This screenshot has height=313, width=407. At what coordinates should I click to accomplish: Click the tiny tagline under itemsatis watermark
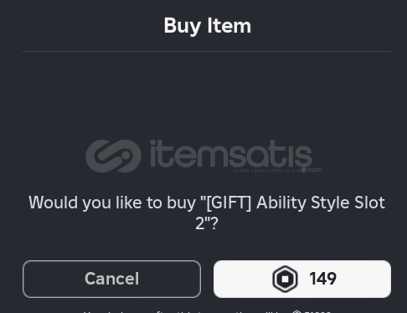pos(266,171)
